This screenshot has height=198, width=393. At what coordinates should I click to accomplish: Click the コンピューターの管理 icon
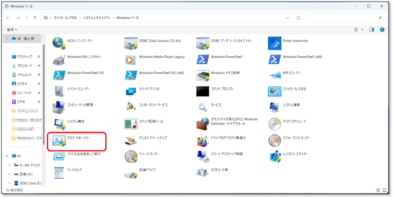pos(59,108)
